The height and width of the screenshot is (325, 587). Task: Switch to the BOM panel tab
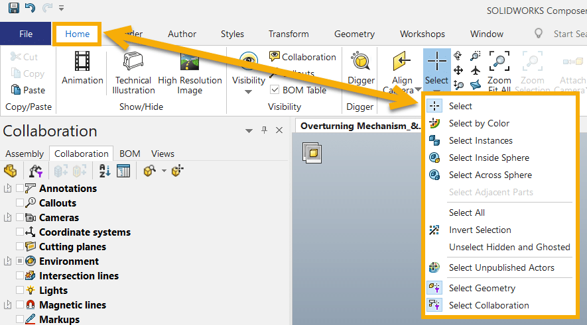[129, 154]
